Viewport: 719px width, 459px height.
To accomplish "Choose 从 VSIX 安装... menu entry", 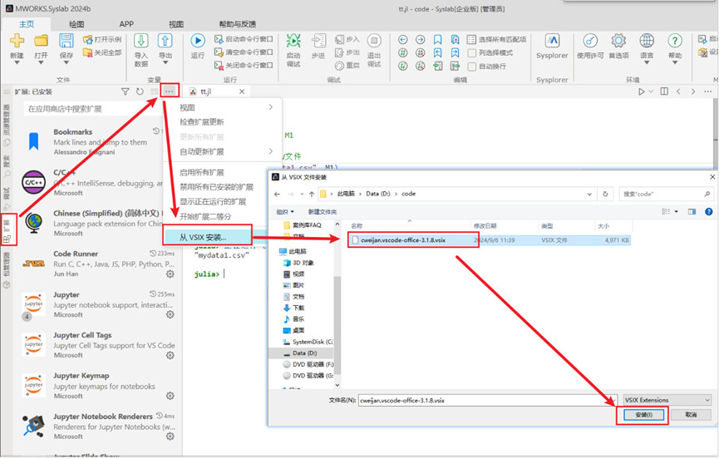I will coord(208,237).
